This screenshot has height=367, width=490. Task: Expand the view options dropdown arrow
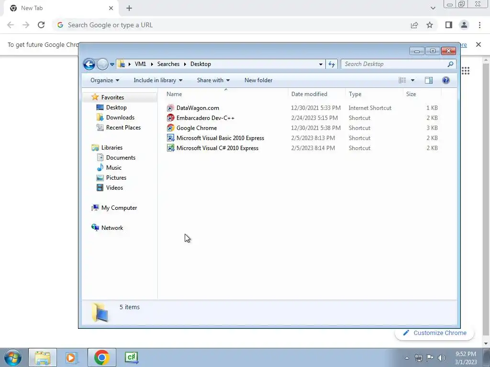tap(412, 80)
